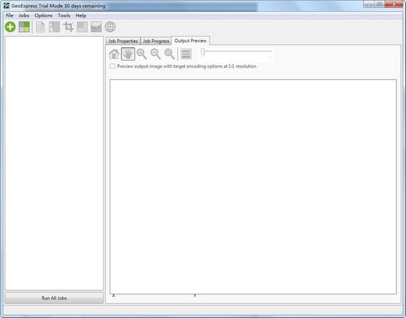
Task: Click the globe projection icon
Action: coord(110,27)
